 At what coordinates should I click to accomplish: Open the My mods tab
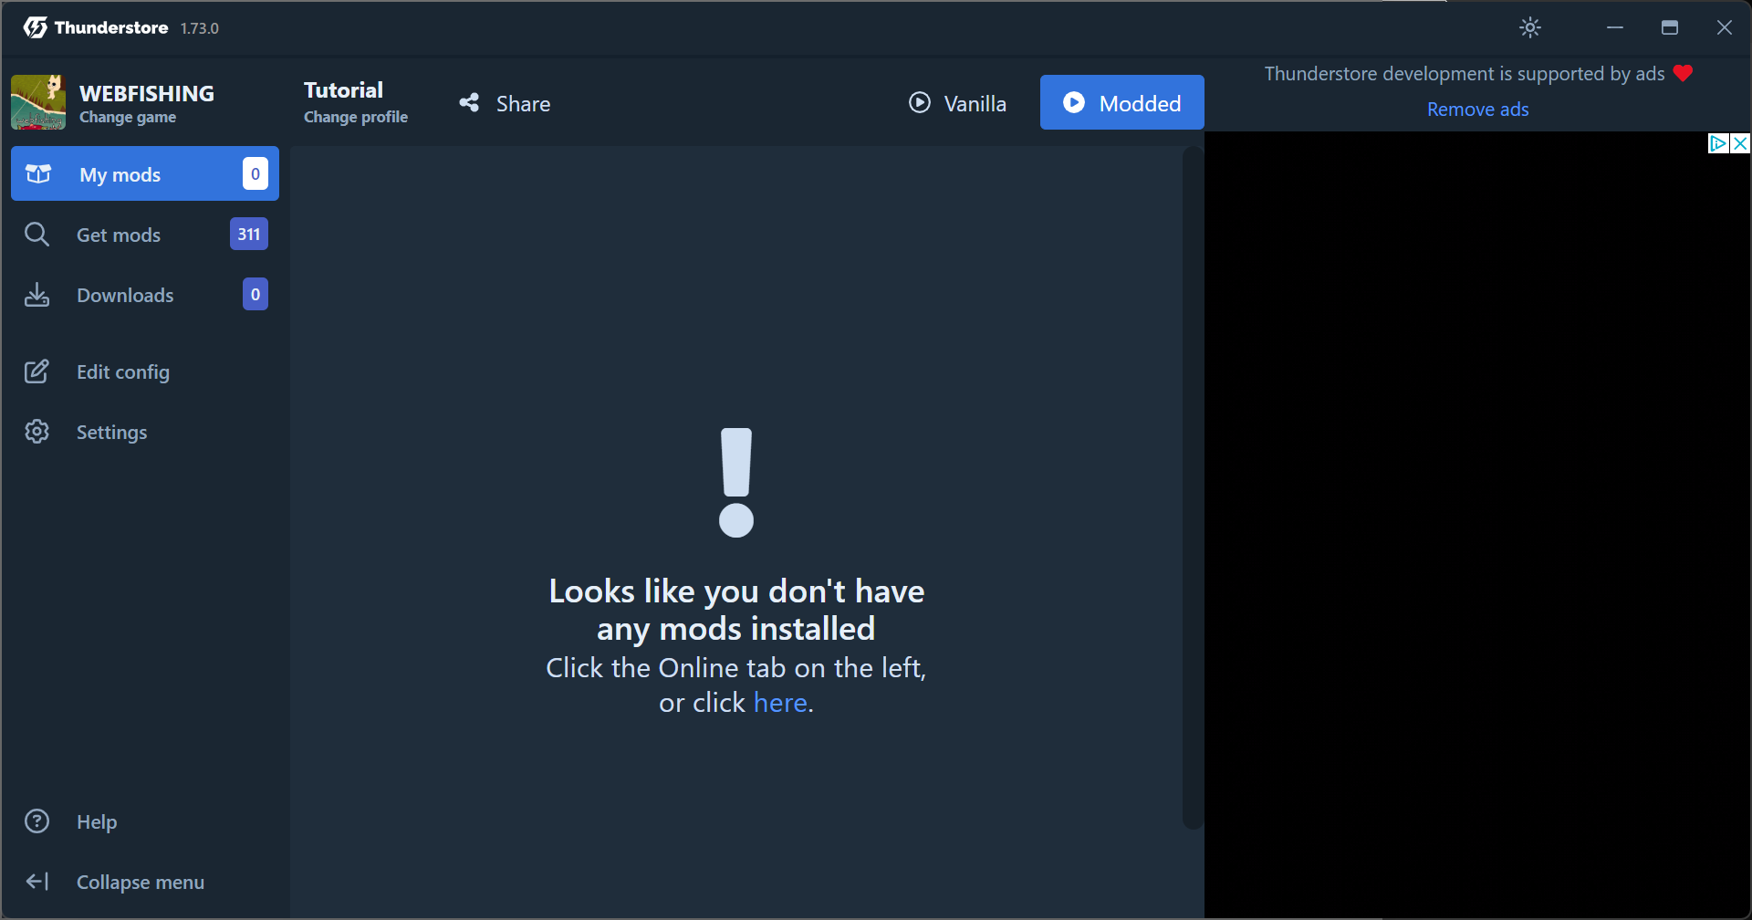pyautogui.click(x=145, y=173)
